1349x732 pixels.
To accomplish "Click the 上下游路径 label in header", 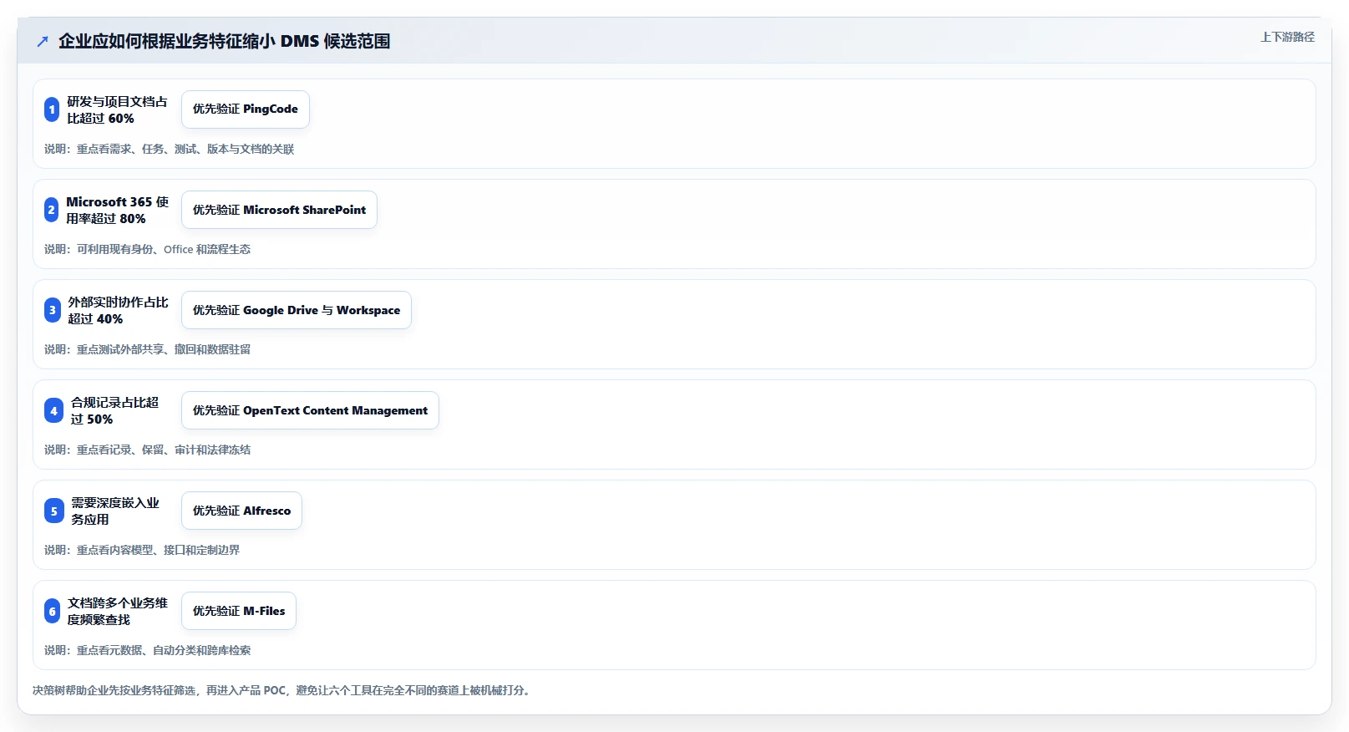I will [1287, 37].
